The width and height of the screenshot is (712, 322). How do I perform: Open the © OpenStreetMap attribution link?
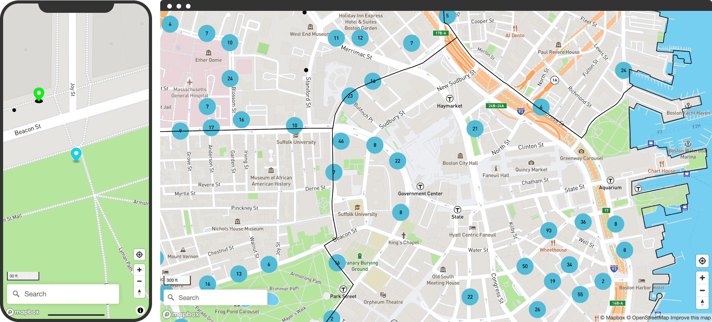point(648,318)
